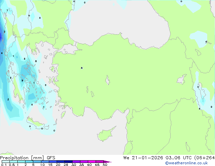This screenshot has width=215, height=166.
Task: Click the 30–35 mm purple swatch
Action: pos(76,162)
